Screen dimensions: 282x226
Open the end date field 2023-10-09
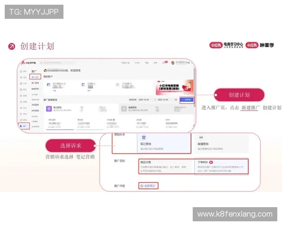[x=163, y=100]
